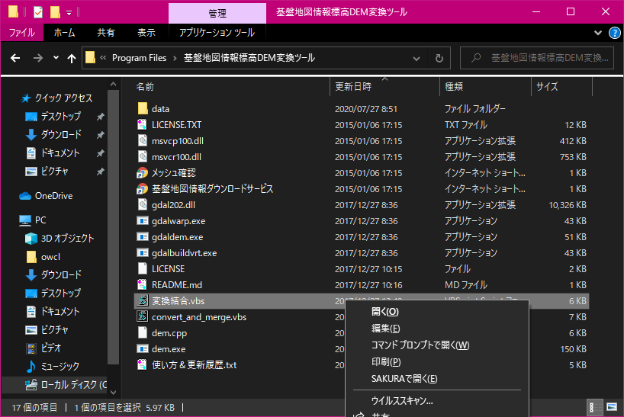Screen dimensions: 624x417
Task: Choose 編集(E) from the context menu
Action: [x=385, y=329]
